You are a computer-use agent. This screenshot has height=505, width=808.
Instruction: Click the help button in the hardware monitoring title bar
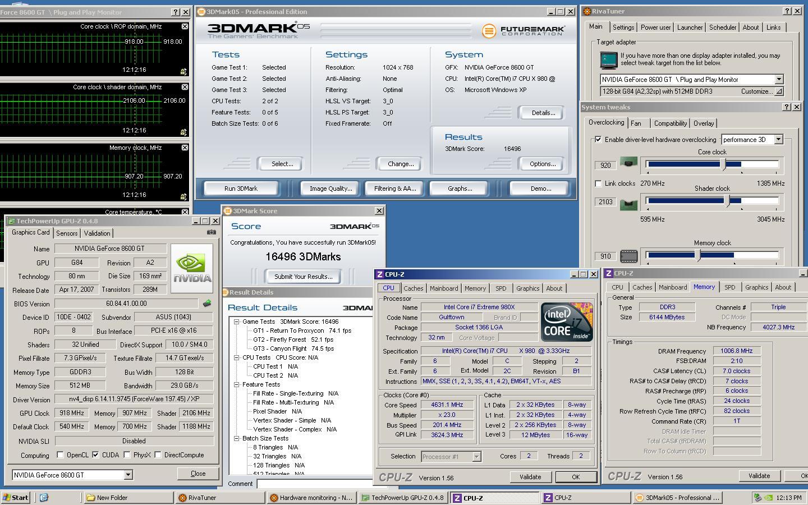(x=175, y=12)
